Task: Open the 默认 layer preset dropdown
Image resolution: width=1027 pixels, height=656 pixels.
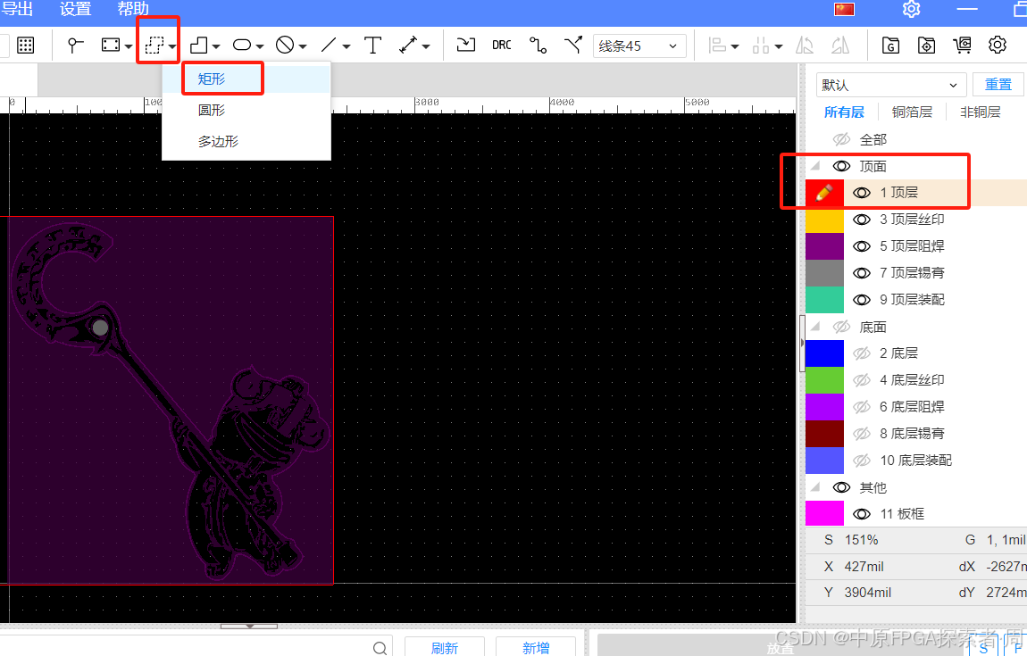Action: point(891,85)
